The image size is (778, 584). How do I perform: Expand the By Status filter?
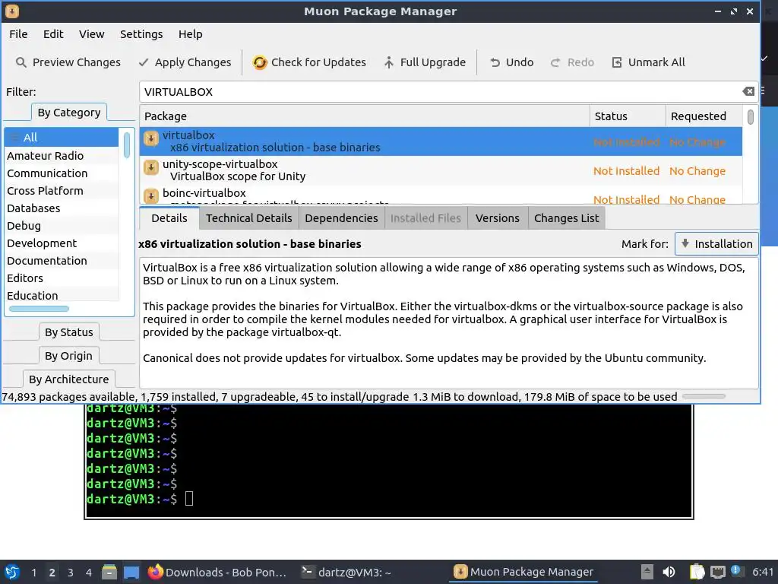click(69, 332)
